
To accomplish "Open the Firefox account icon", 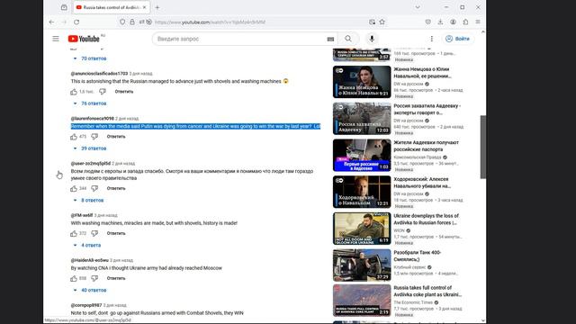I will point(453,22).
